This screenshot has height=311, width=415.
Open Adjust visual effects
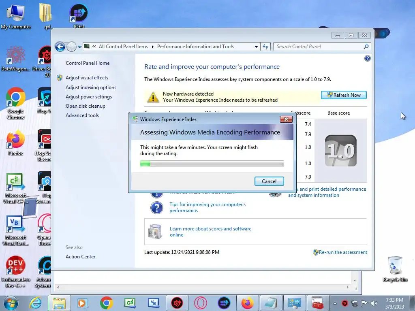(87, 77)
